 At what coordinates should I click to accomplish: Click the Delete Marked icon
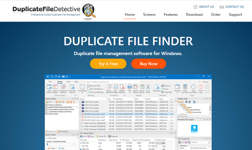pos(122,88)
